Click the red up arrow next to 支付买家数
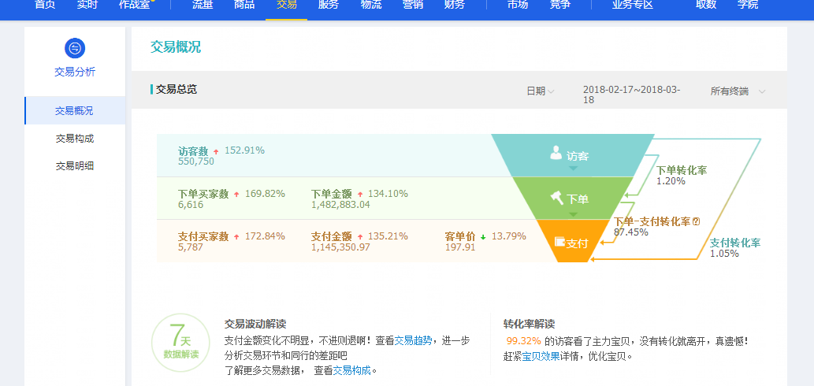 tap(236, 237)
